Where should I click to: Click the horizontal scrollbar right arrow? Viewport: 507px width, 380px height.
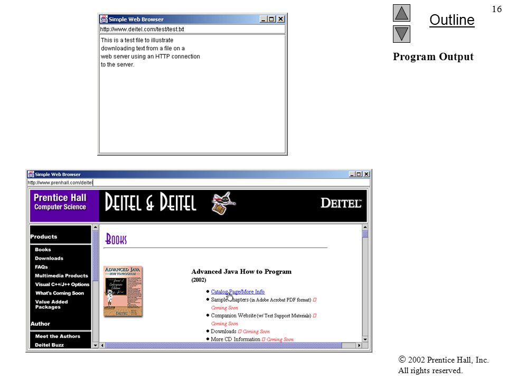click(359, 345)
